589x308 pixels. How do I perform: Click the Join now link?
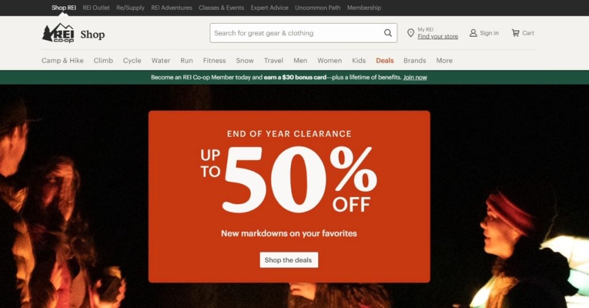pyautogui.click(x=415, y=77)
